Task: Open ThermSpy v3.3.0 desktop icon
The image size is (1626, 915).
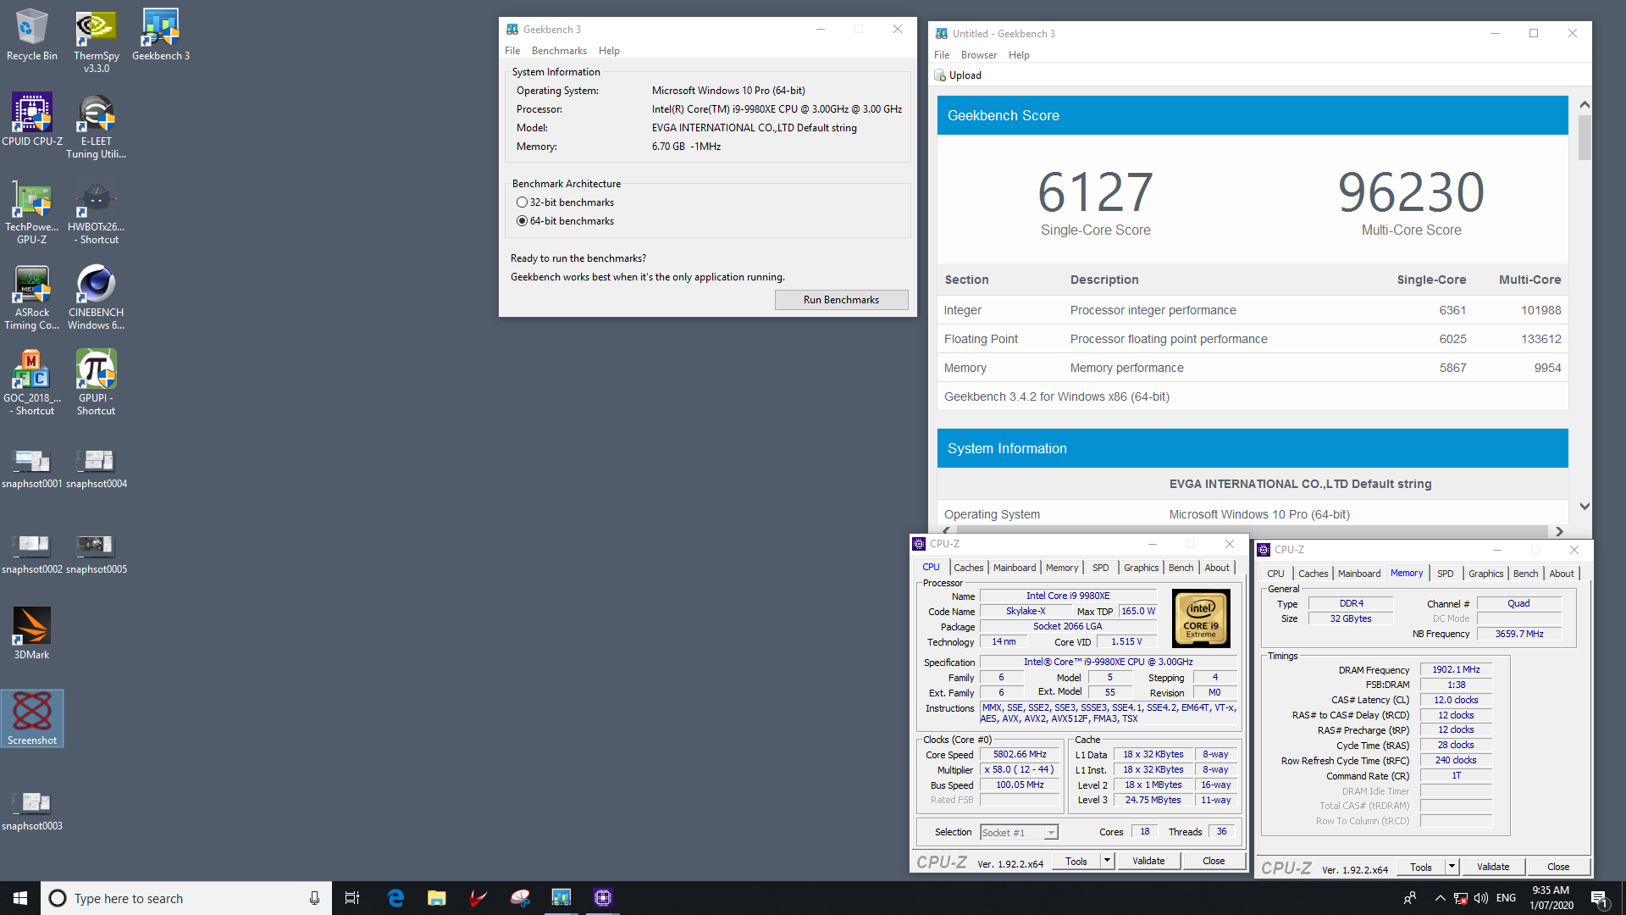Action: (97, 40)
